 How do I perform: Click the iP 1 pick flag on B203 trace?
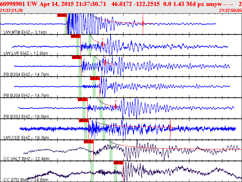point(83,99)
